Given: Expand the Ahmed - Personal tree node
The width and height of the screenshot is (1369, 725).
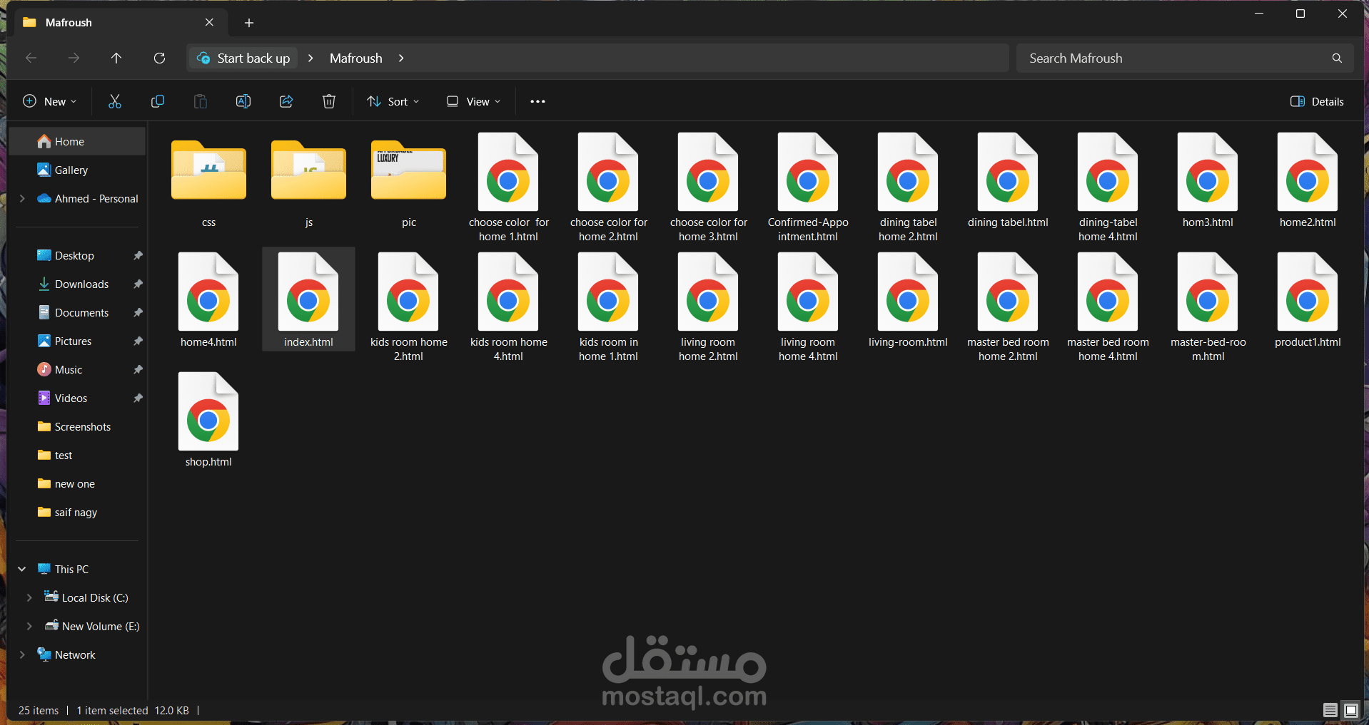Looking at the screenshot, I should pyautogui.click(x=22, y=198).
